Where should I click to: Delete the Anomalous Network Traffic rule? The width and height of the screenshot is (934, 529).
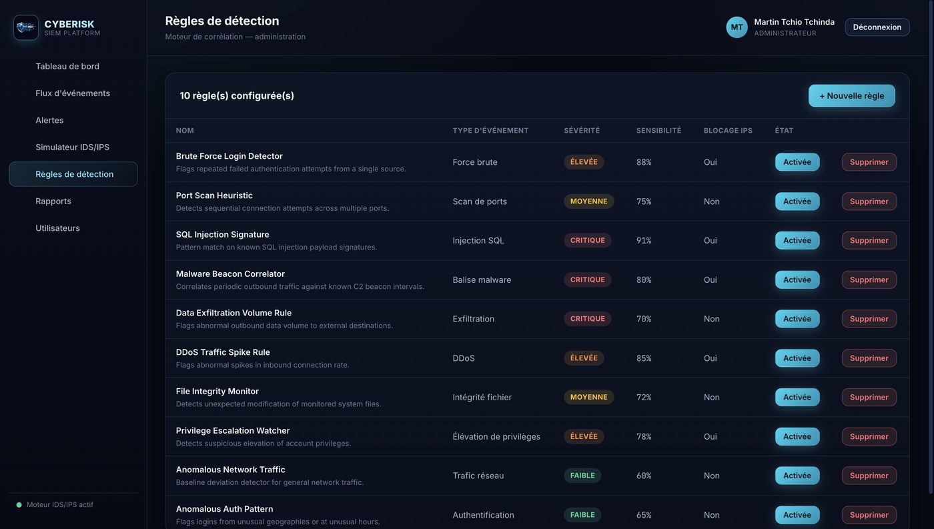pos(869,476)
